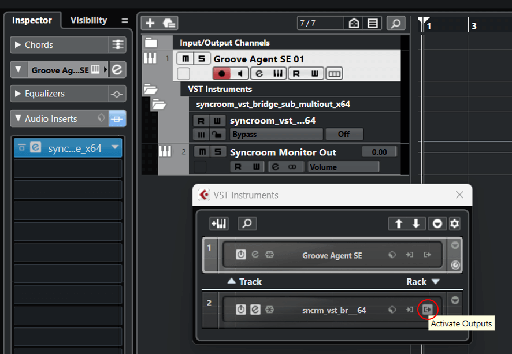Edit the sncrm_vst_br__64 instrument in the rack
This screenshot has width=512, height=354.
click(x=255, y=310)
